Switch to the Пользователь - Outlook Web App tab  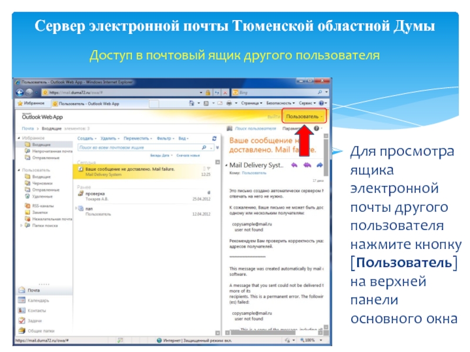point(100,104)
